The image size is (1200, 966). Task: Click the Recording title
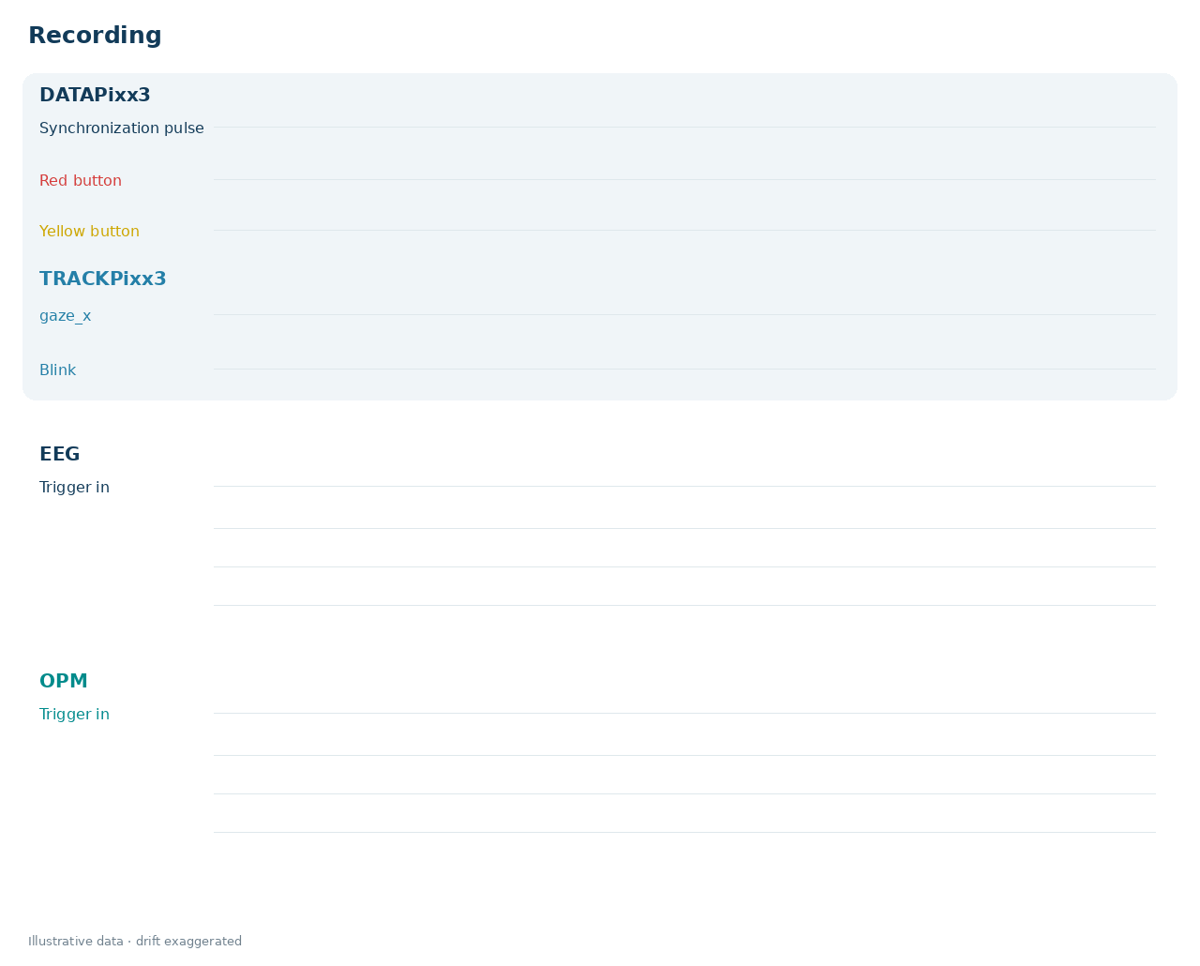[x=95, y=36]
